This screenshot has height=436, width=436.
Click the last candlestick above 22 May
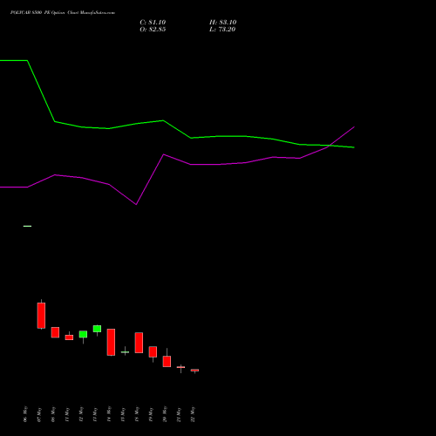coord(194,370)
